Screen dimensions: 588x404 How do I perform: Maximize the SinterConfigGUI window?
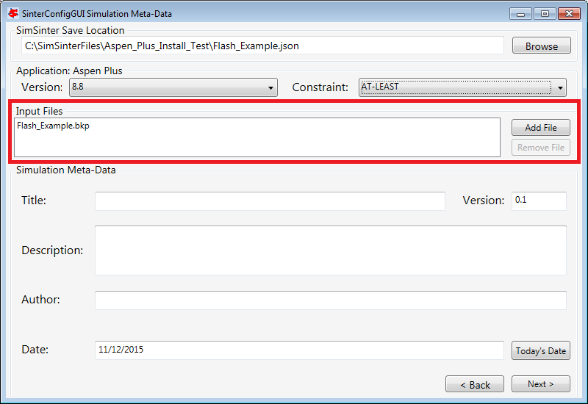point(545,14)
